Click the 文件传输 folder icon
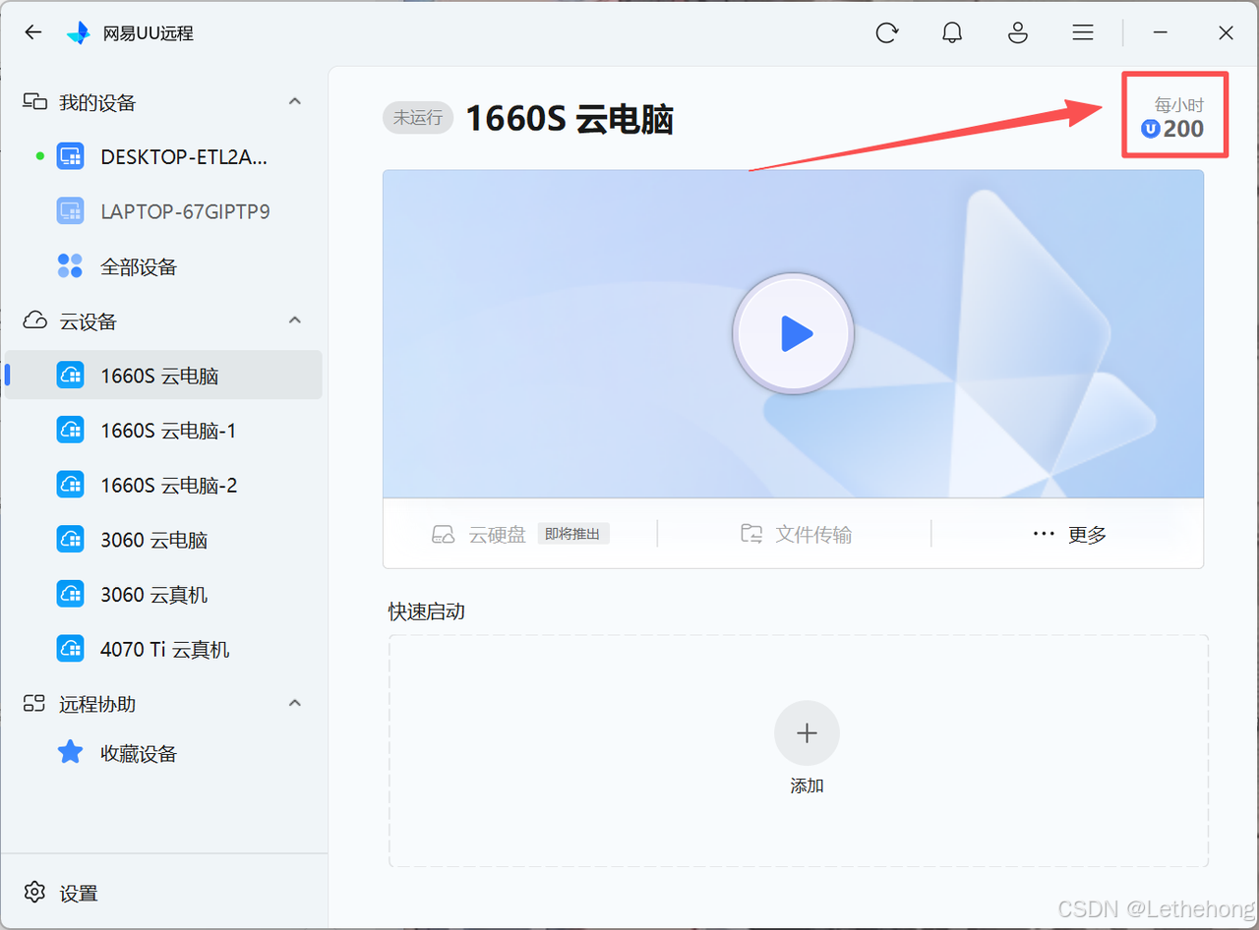The width and height of the screenshot is (1259, 930). 751,534
